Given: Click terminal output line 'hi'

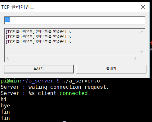Looking at the screenshot, I should pyautogui.click(x=4, y=99).
